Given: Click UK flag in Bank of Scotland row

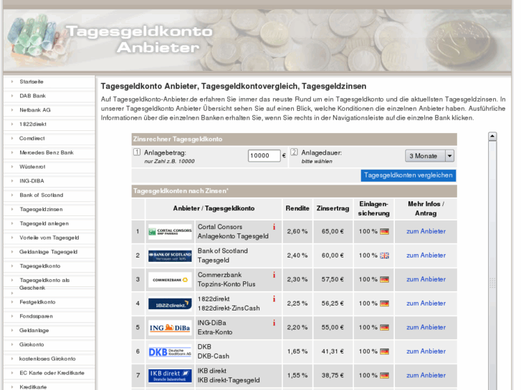Looking at the screenshot, I should [384, 255].
